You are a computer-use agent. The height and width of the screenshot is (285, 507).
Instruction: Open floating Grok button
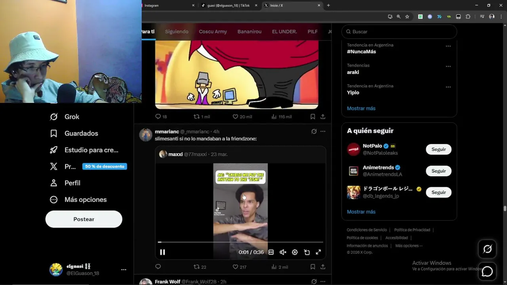tap(487, 249)
